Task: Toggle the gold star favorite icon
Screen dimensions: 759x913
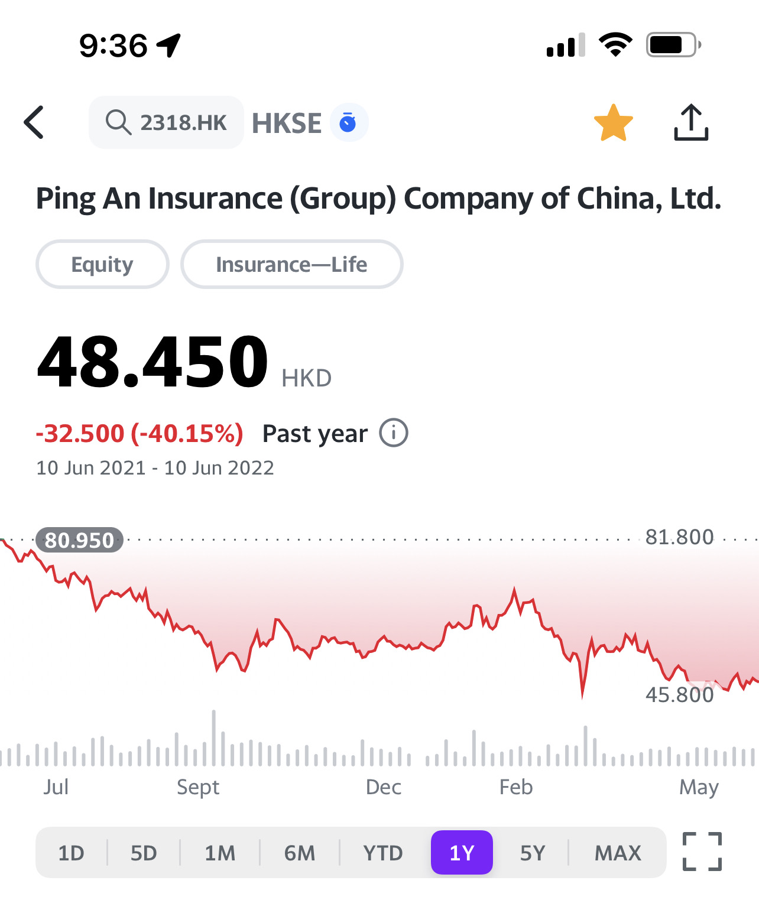Action: point(613,123)
